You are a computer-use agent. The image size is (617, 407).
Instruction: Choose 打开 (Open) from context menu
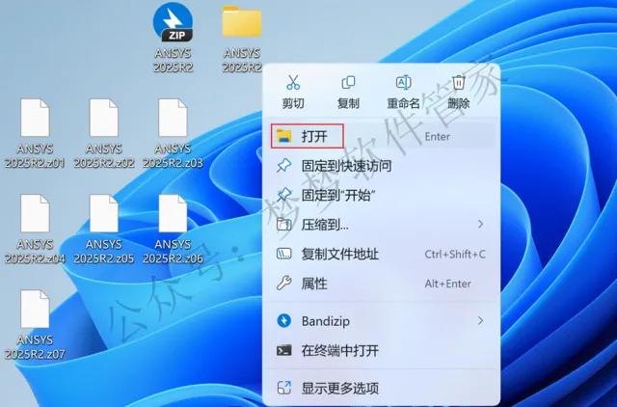(381, 136)
